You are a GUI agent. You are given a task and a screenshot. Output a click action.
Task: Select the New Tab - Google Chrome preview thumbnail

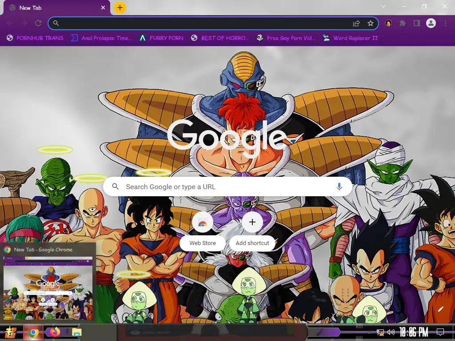48,288
